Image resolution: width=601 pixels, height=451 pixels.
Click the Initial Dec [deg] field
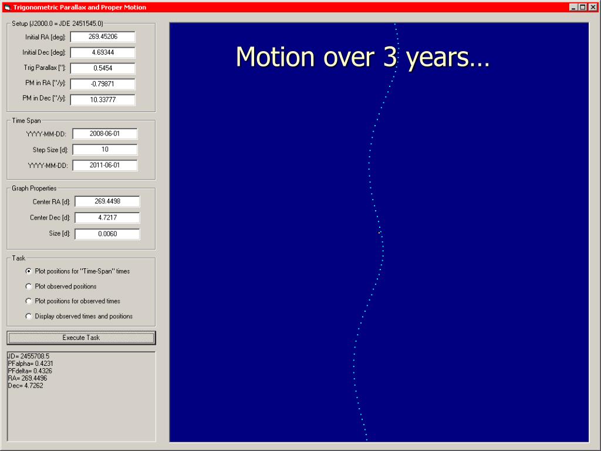(x=103, y=52)
